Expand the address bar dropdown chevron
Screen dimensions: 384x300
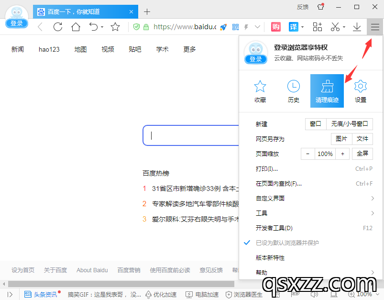257,27
